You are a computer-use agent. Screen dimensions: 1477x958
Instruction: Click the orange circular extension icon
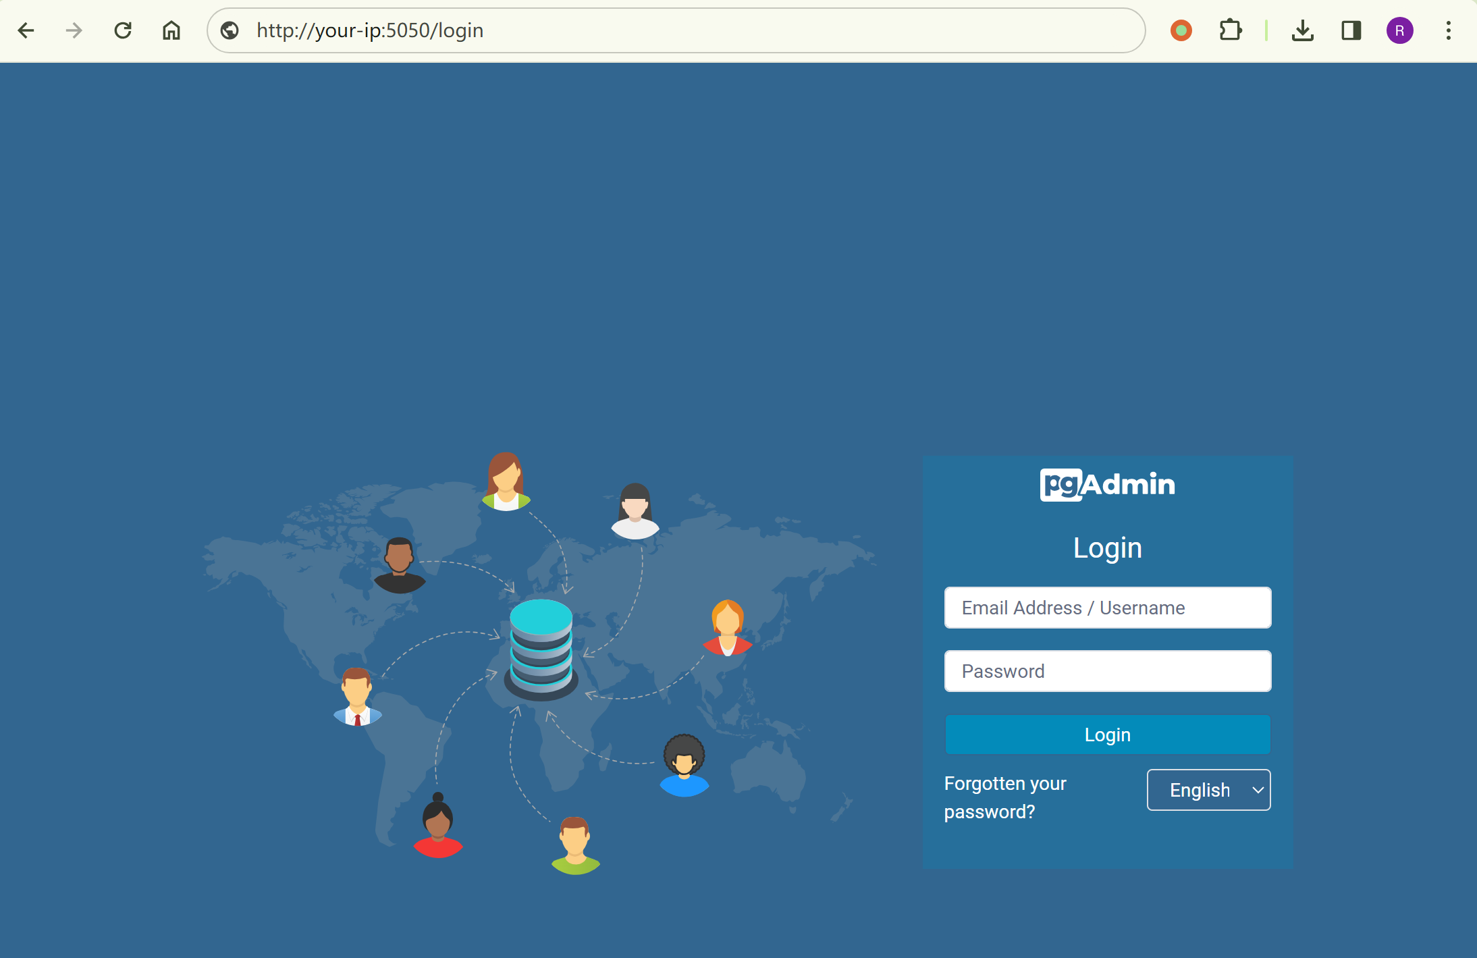click(1181, 30)
